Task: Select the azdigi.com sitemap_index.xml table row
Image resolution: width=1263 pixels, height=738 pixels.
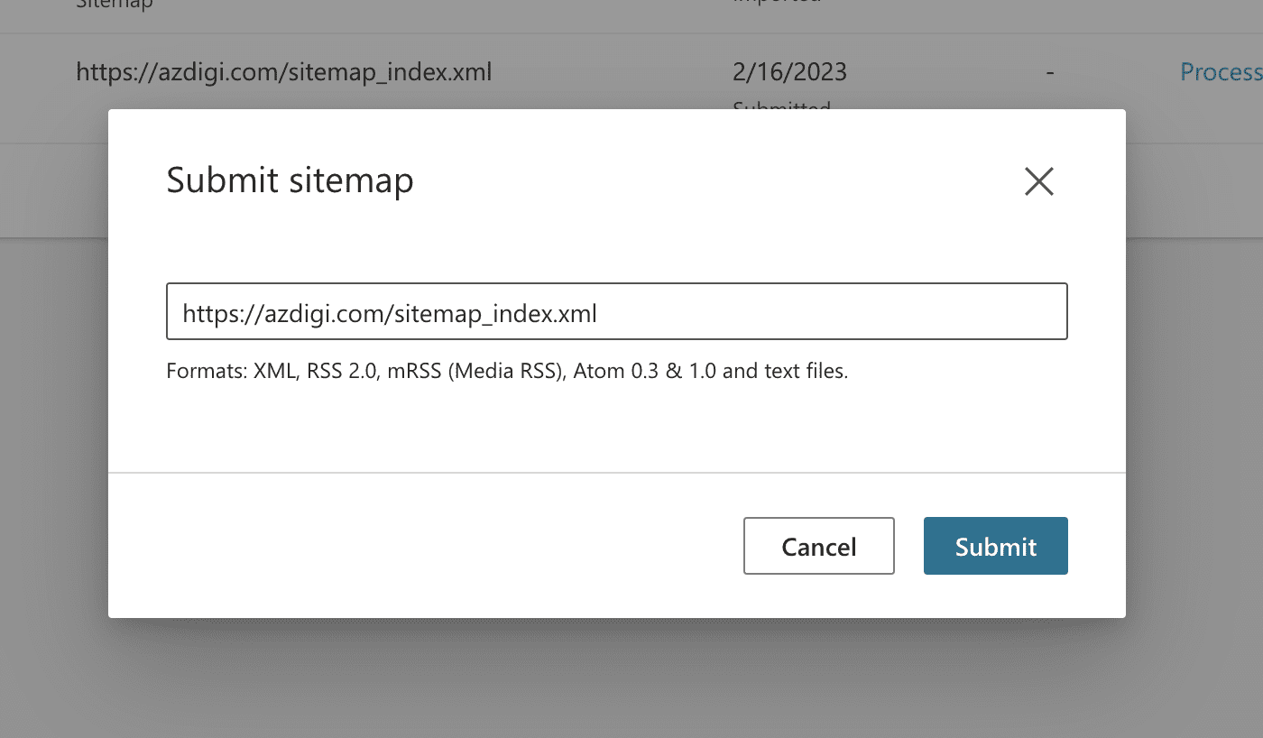Action: coord(284,72)
